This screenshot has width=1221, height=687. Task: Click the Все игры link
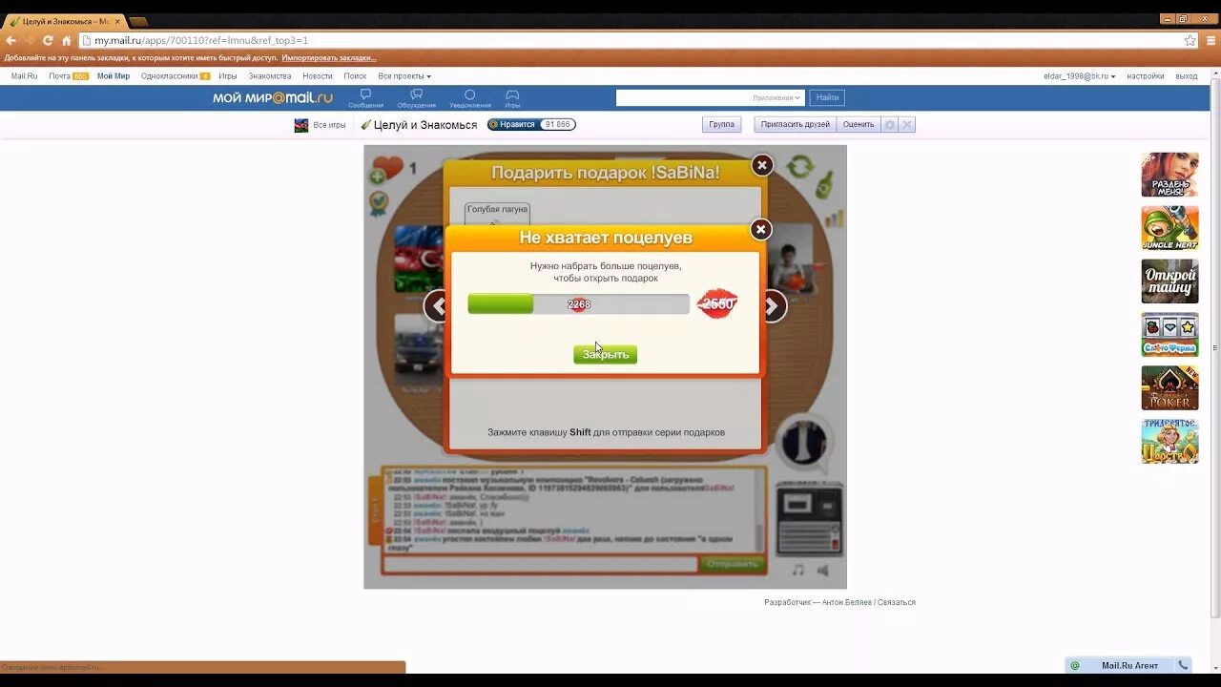click(329, 125)
